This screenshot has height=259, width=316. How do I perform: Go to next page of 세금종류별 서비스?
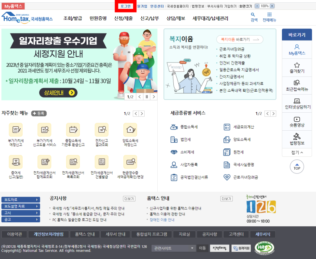[273, 114]
